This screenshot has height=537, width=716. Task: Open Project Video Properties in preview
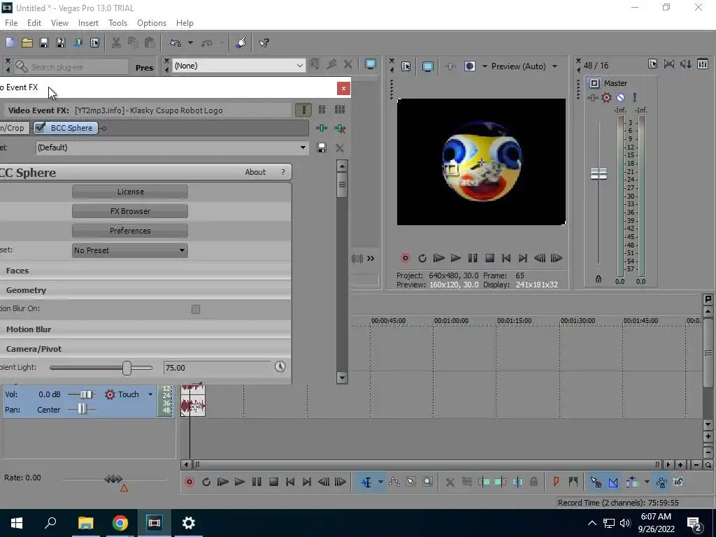pyautogui.click(x=406, y=66)
